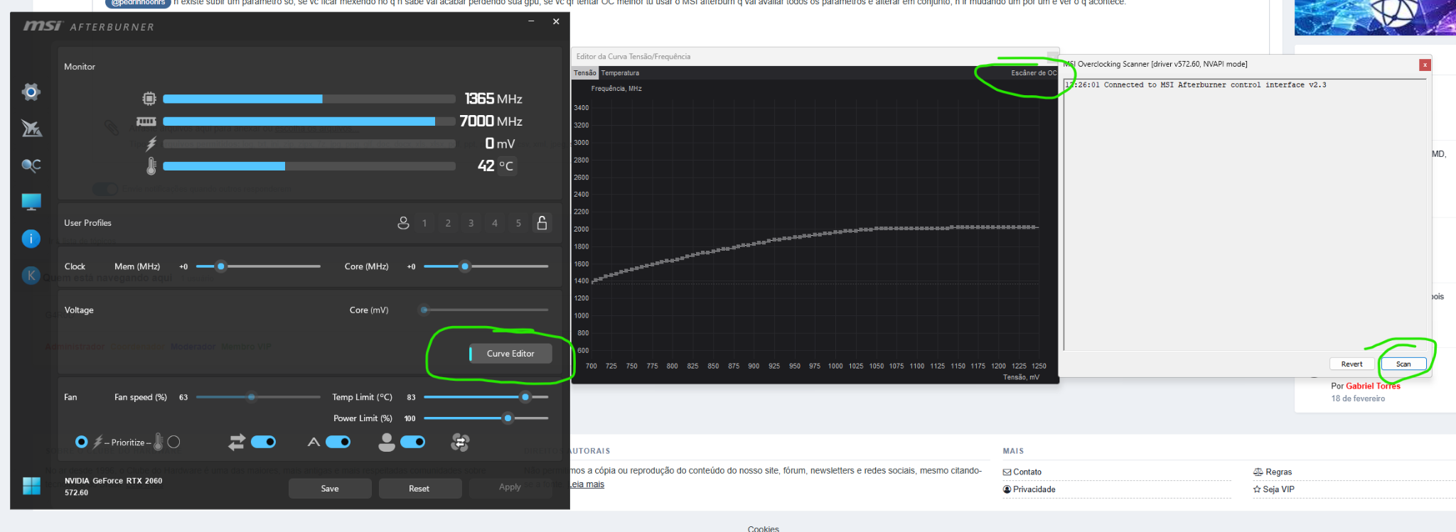The height and width of the screenshot is (532, 1456).
Task: Click the memory clock RAM icon
Action: click(146, 121)
